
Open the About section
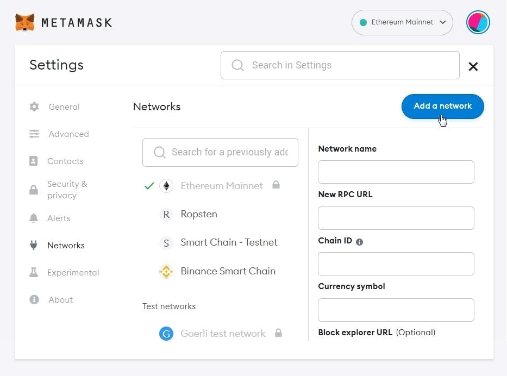[60, 300]
